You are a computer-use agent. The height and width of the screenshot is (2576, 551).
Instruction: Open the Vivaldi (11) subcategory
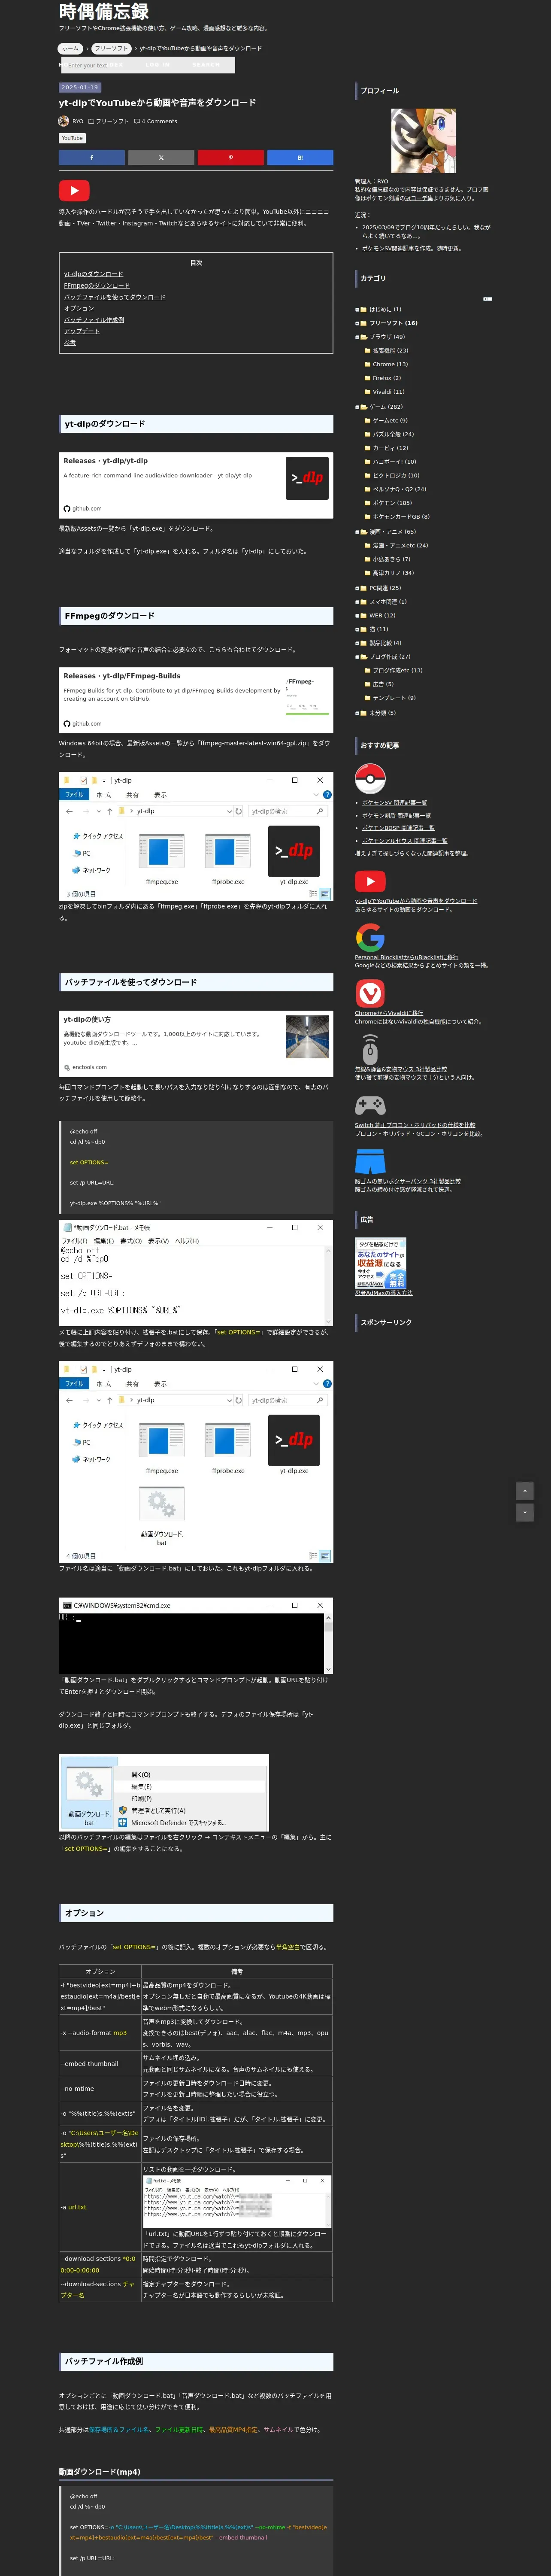(389, 393)
